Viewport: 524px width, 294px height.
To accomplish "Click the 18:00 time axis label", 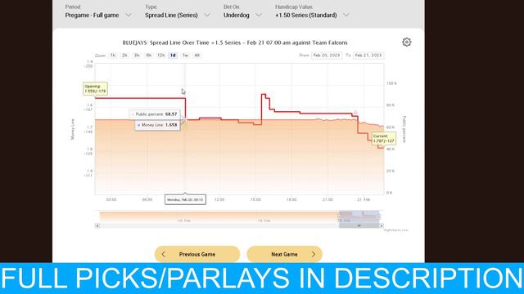I will point(291,199).
